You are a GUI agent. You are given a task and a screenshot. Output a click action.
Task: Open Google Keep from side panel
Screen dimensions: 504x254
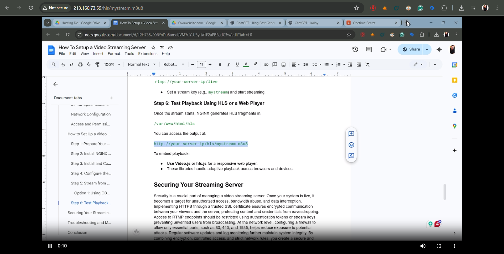[x=454, y=80]
